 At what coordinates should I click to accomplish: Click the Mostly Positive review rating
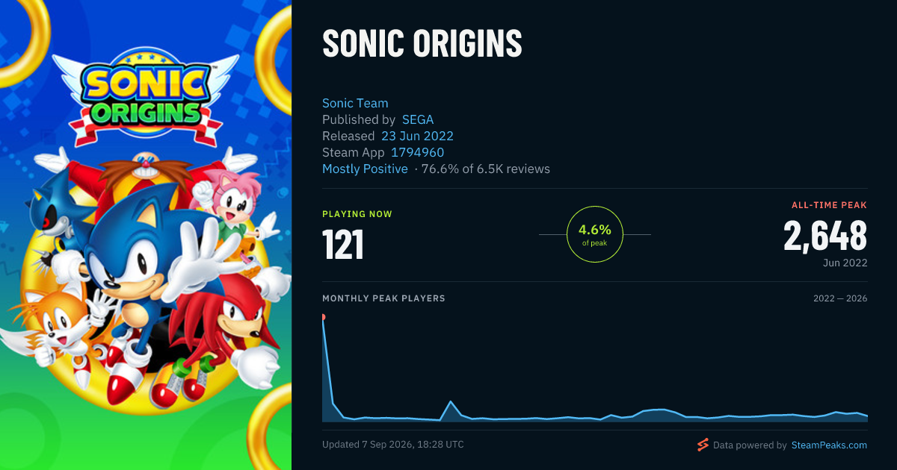365,169
